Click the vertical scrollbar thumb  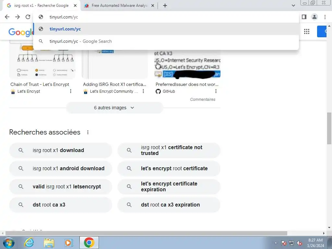pos(329,128)
